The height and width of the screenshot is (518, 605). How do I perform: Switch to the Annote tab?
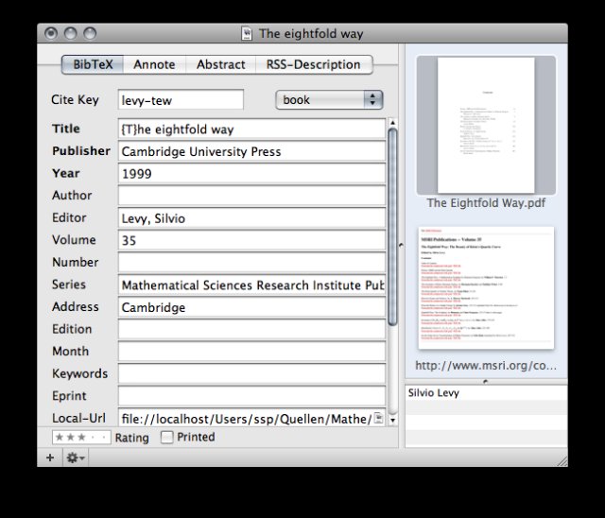click(154, 64)
